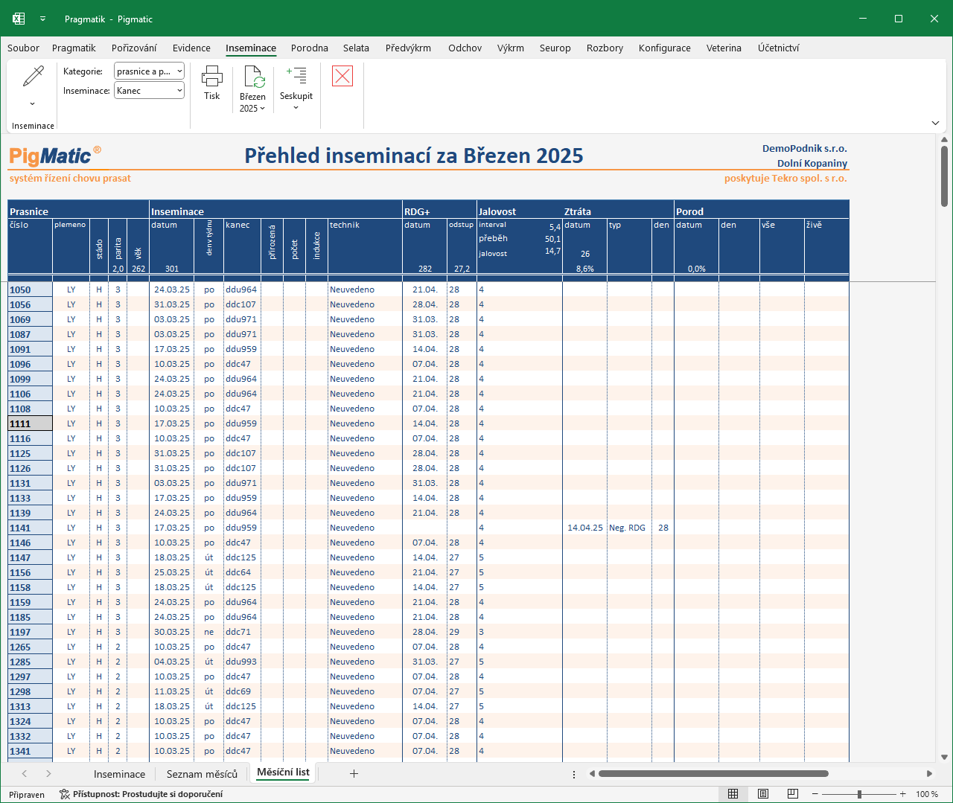Click the 100 % zoom level
Image resolution: width=953 pixels, height=803 pixels.
[927, 794]
